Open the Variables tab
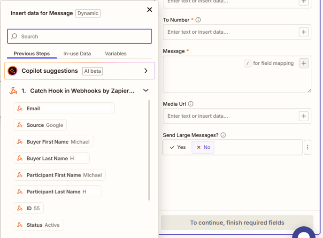 [115, 54]
